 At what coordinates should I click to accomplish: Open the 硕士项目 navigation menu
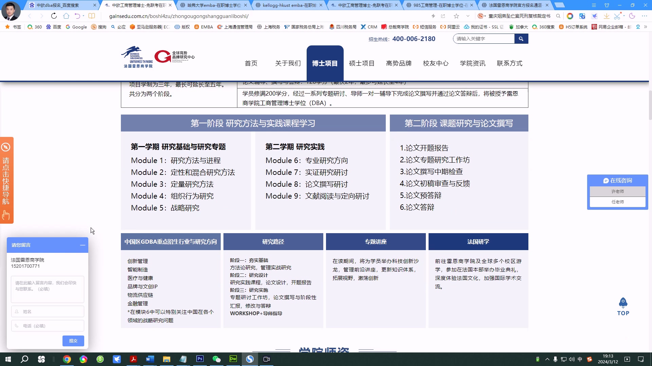pos(361,63)
